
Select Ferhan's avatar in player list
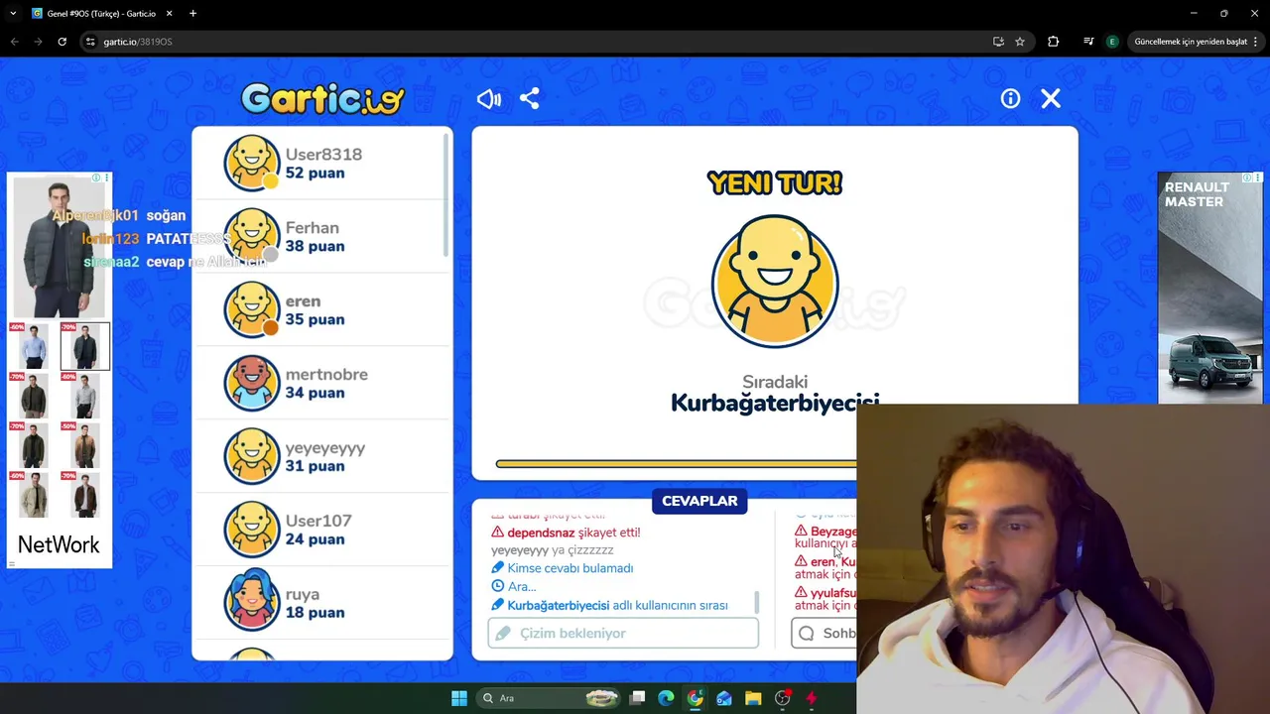tap(252, 236)
